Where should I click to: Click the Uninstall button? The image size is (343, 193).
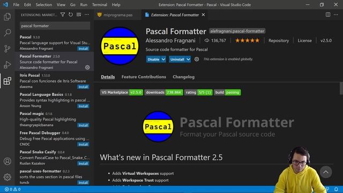(177, 60)
